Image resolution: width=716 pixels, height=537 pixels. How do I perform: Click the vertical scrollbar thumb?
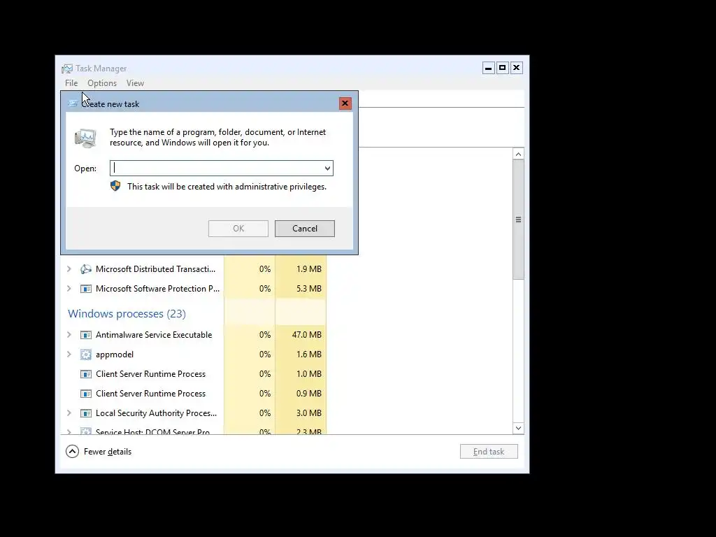(518, 220)
